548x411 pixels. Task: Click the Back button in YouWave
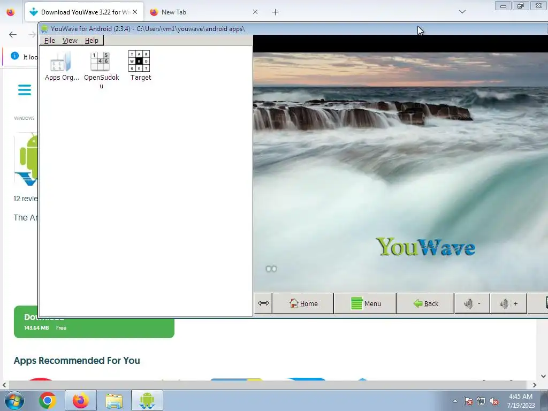(425, 304)
